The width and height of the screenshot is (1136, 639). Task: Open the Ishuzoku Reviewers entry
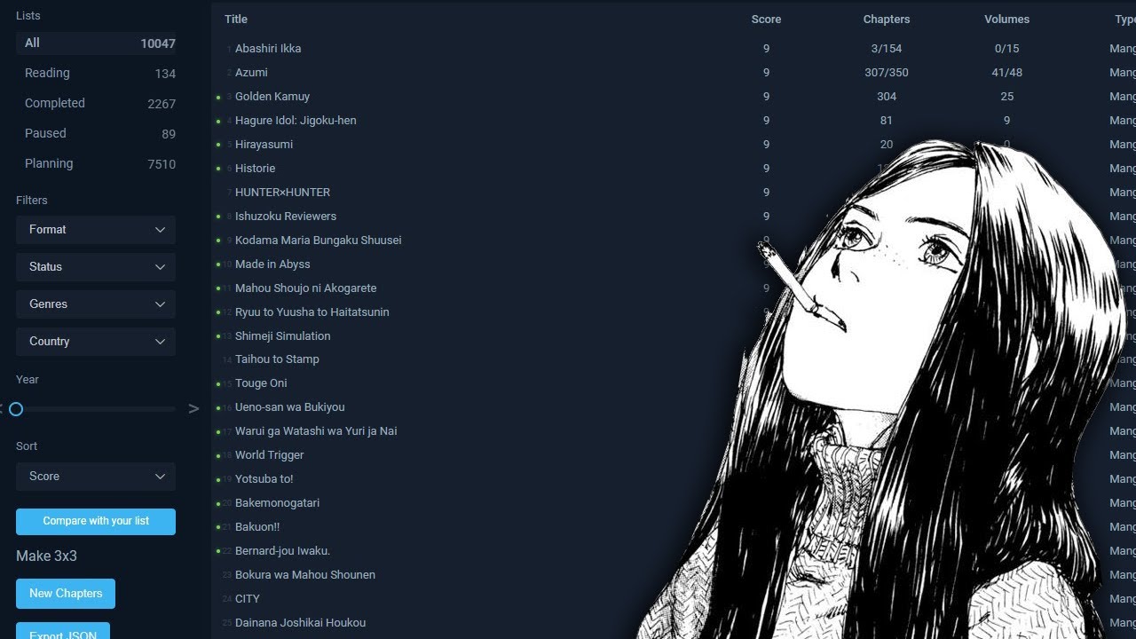(x=286, y=216)
